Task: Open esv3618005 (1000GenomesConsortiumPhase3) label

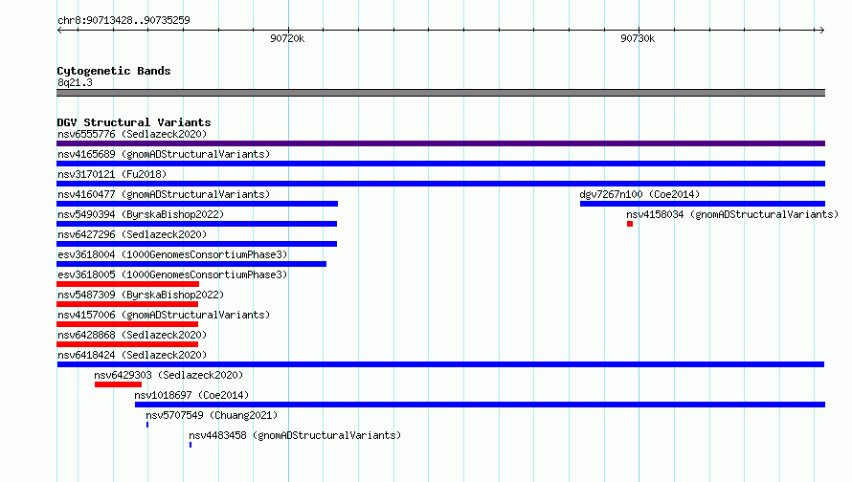Action: click(x=172, y=274)
